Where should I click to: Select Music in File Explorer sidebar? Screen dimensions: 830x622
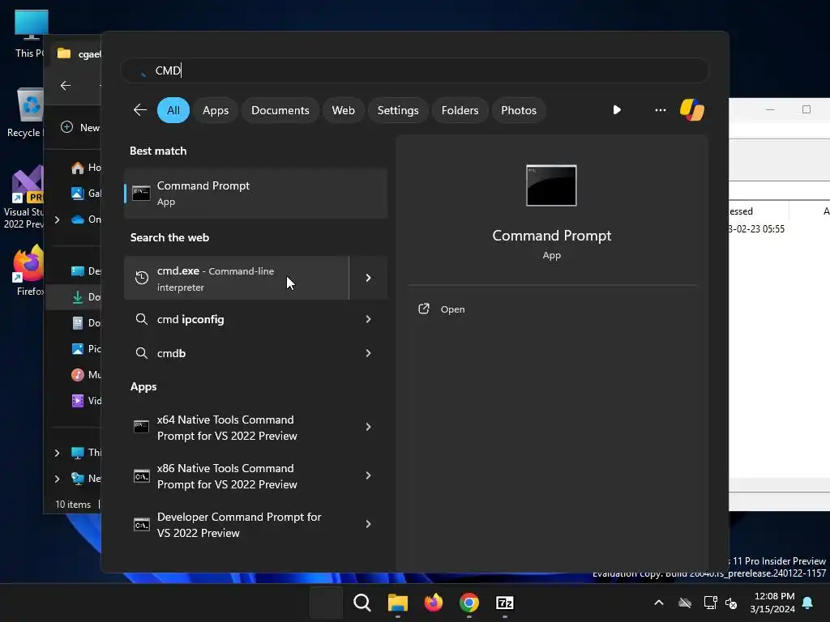coord(84,374)
